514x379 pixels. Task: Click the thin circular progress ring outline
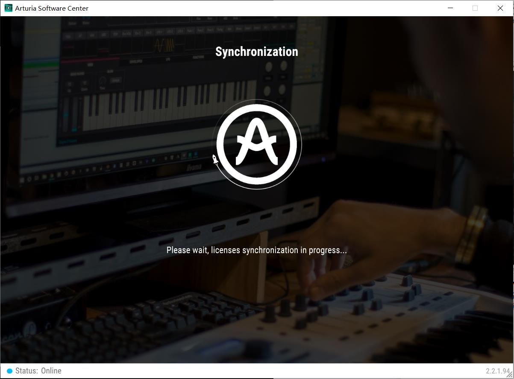[301, 144]
